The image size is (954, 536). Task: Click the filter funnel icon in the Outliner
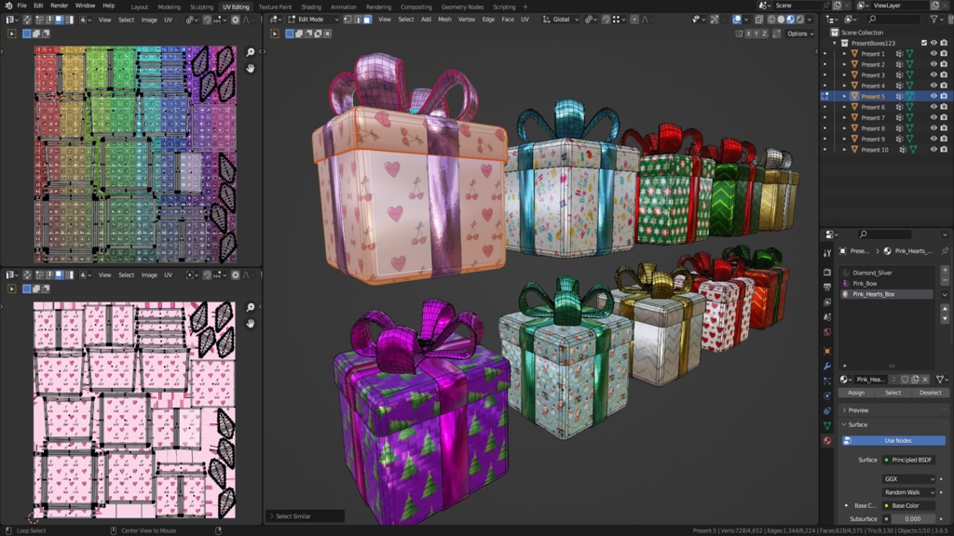pos(934,18)
